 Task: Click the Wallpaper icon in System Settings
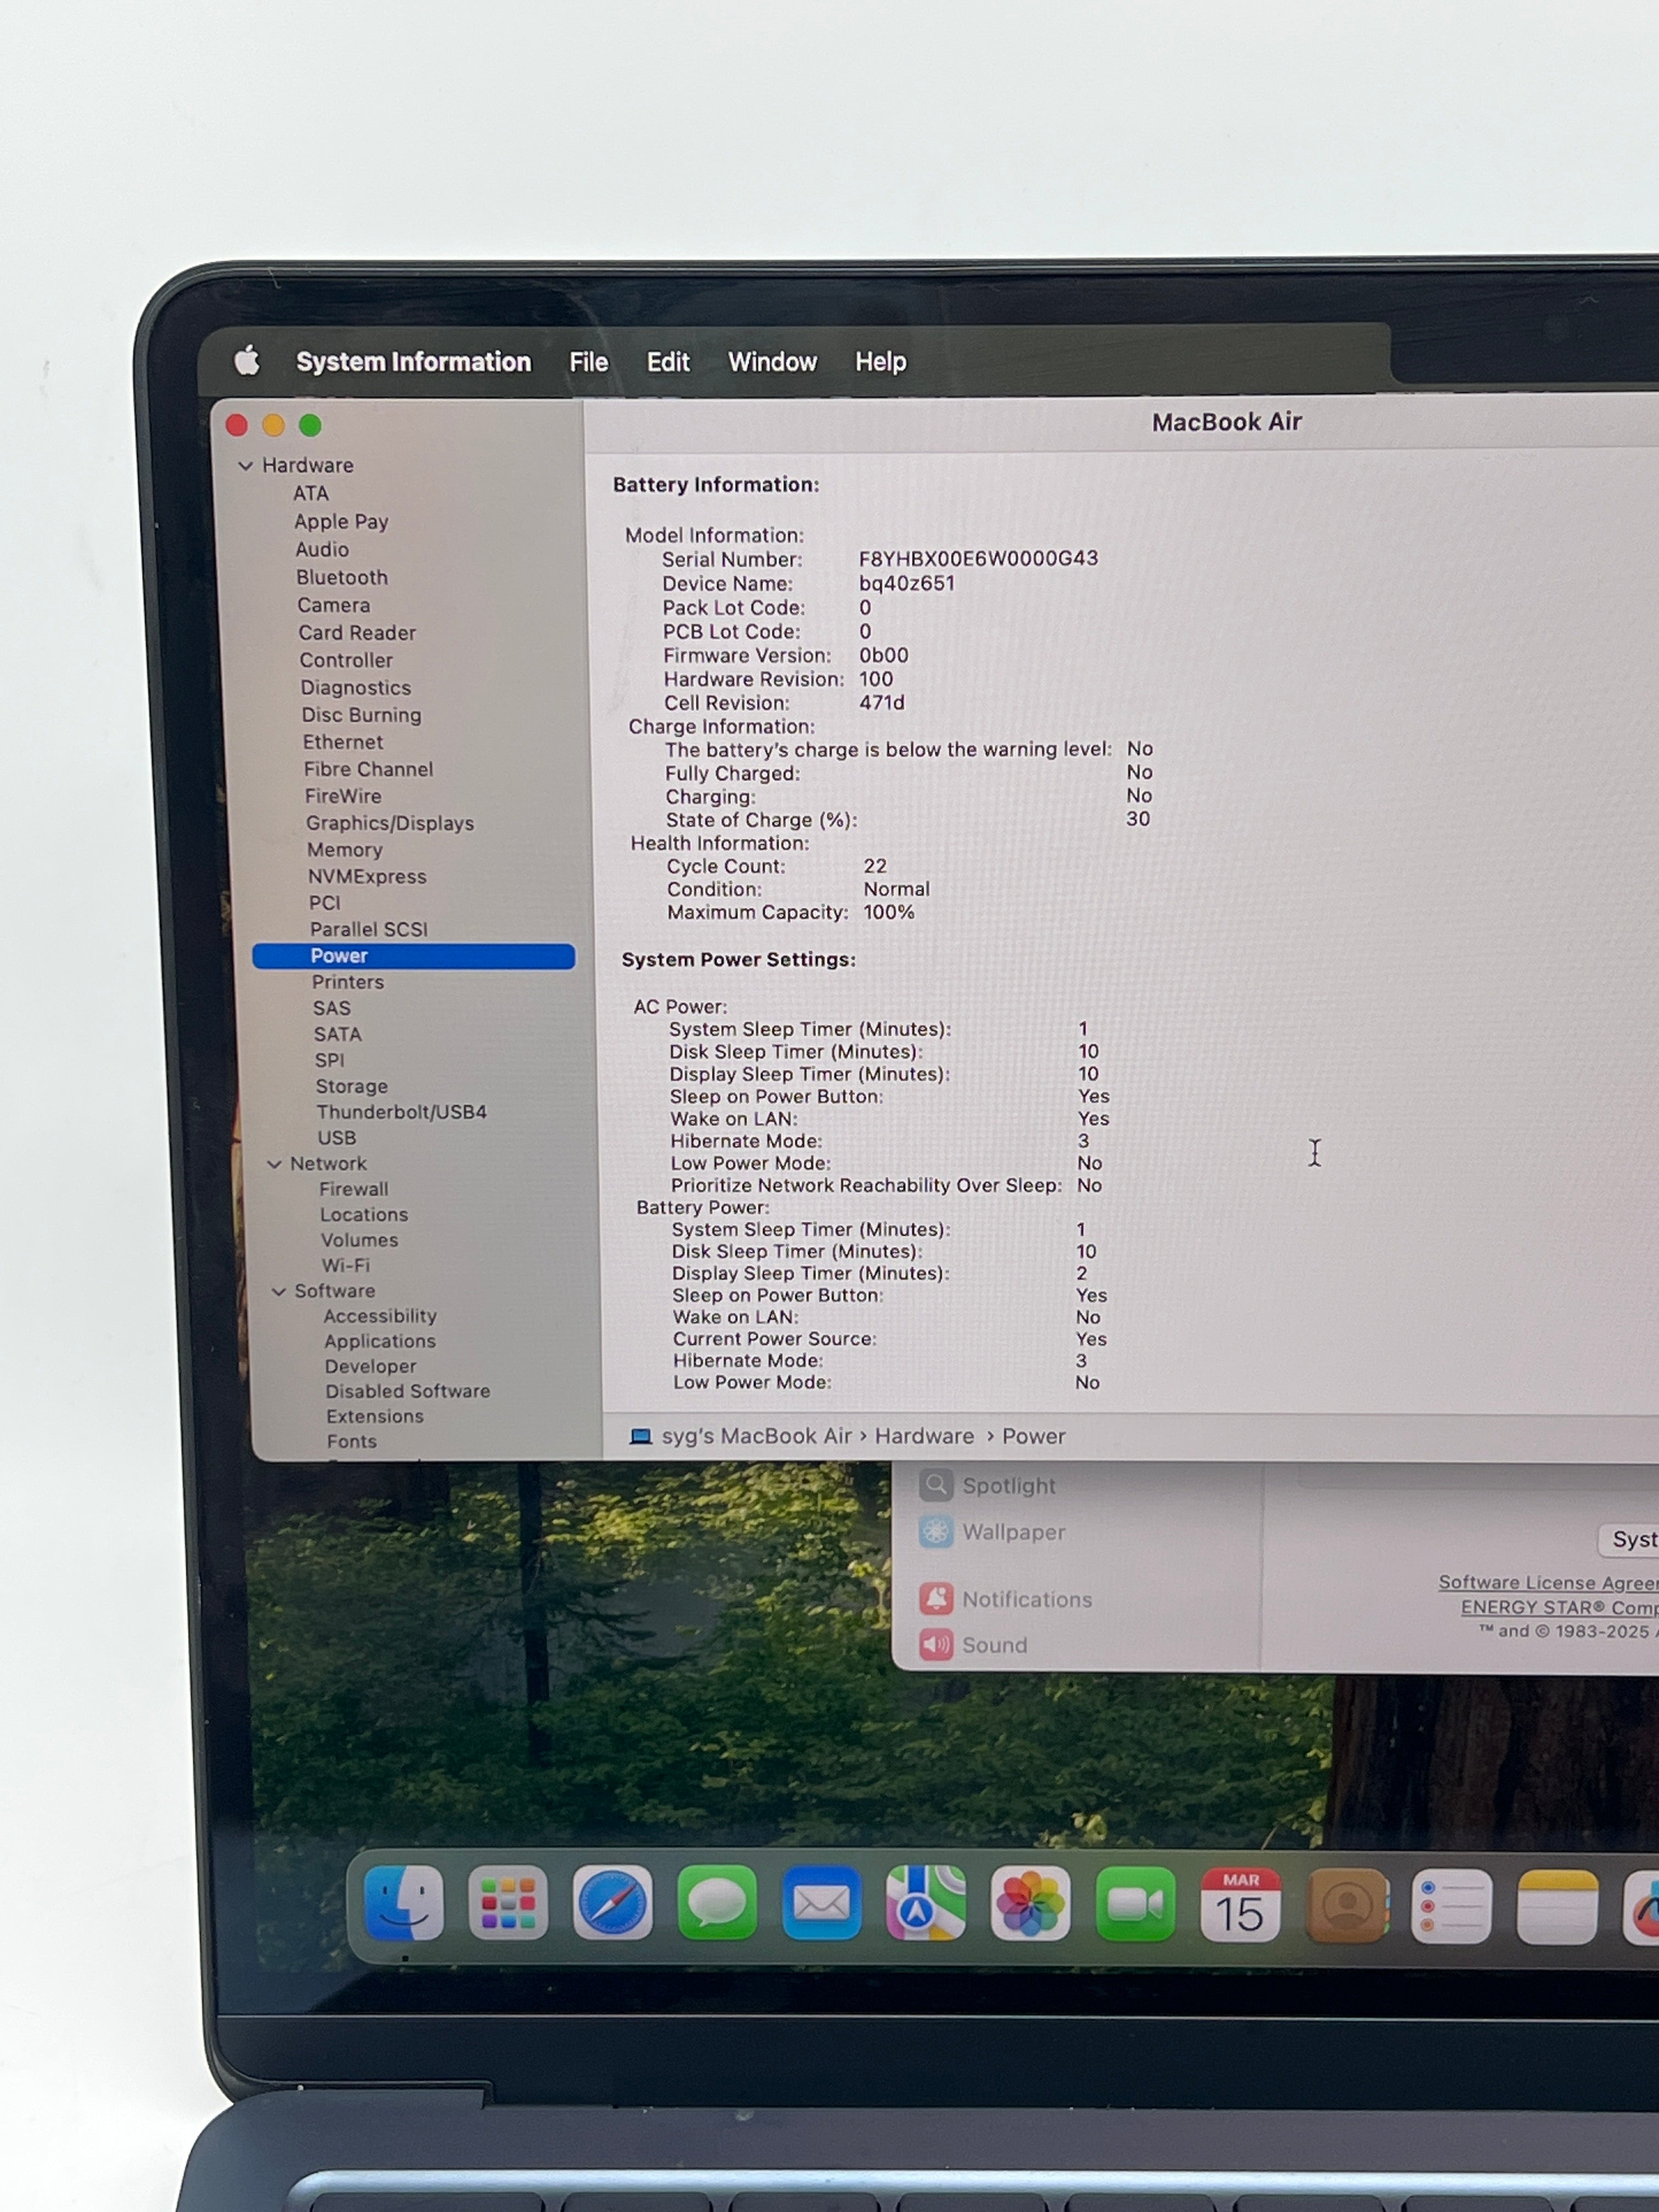(936, 1531)
